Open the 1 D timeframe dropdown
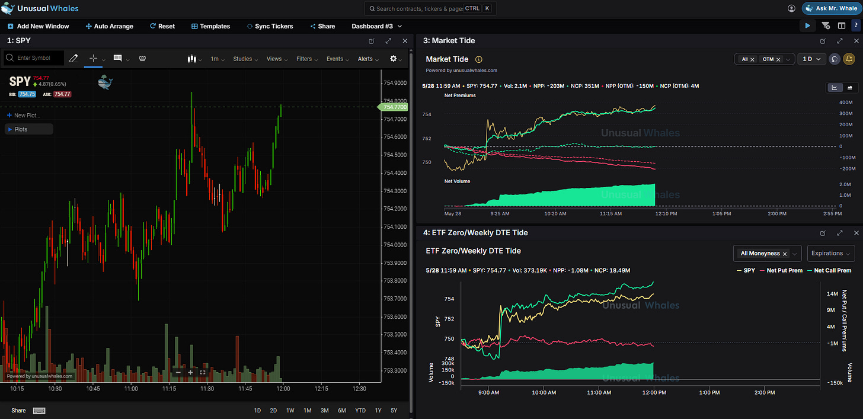 point(811,59)
